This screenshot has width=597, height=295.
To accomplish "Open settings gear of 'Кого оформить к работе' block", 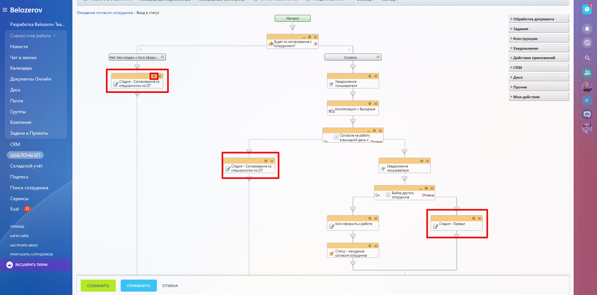I will [x=370, y=218].
